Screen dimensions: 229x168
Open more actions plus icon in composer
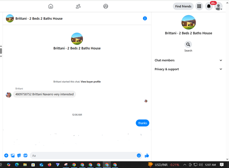pos(6,156)
